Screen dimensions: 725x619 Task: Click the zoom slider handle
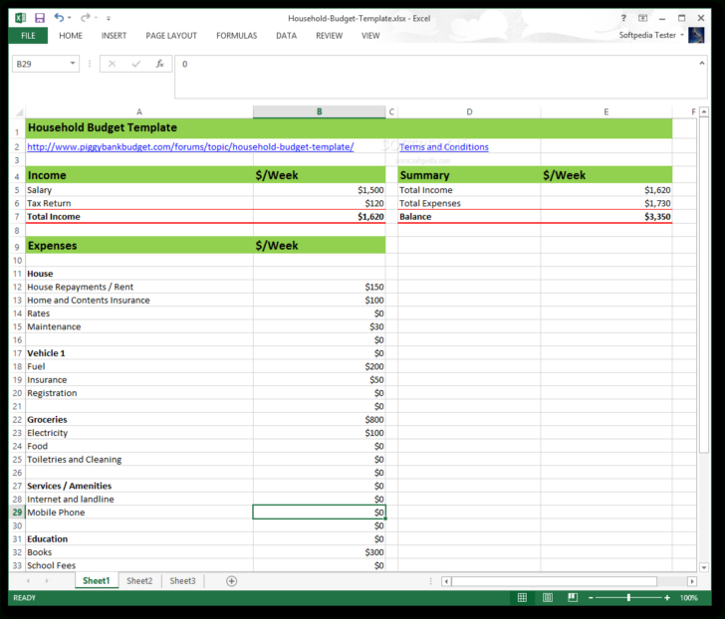click(628, 598)
